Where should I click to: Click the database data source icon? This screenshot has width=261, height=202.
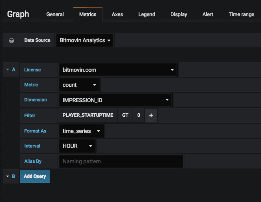click(11, 41)
